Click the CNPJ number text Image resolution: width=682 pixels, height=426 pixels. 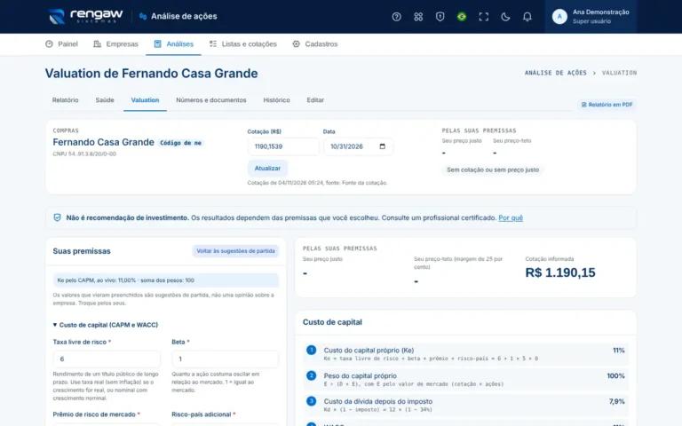84,154
